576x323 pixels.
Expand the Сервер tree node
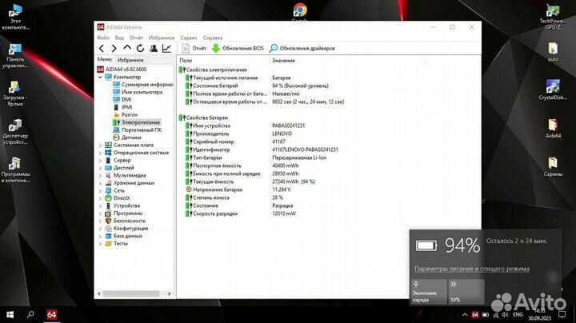click(x=100, y=161)
